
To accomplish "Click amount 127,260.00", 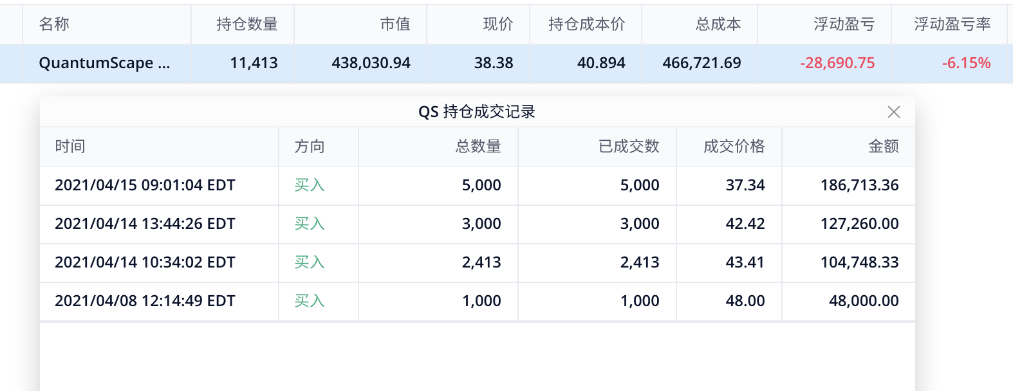I will [x=860, y=224].
